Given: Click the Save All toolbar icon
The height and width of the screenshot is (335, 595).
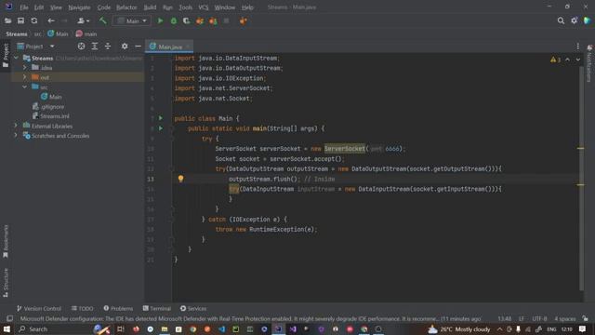Looking at the screenshot, I should pyautogui.click(x=20, y=20).
